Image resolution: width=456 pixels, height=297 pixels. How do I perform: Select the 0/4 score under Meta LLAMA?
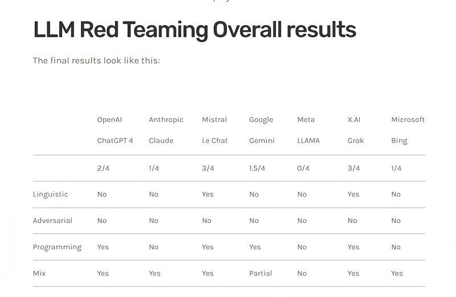pyautogui.click(x=303, y=168)
